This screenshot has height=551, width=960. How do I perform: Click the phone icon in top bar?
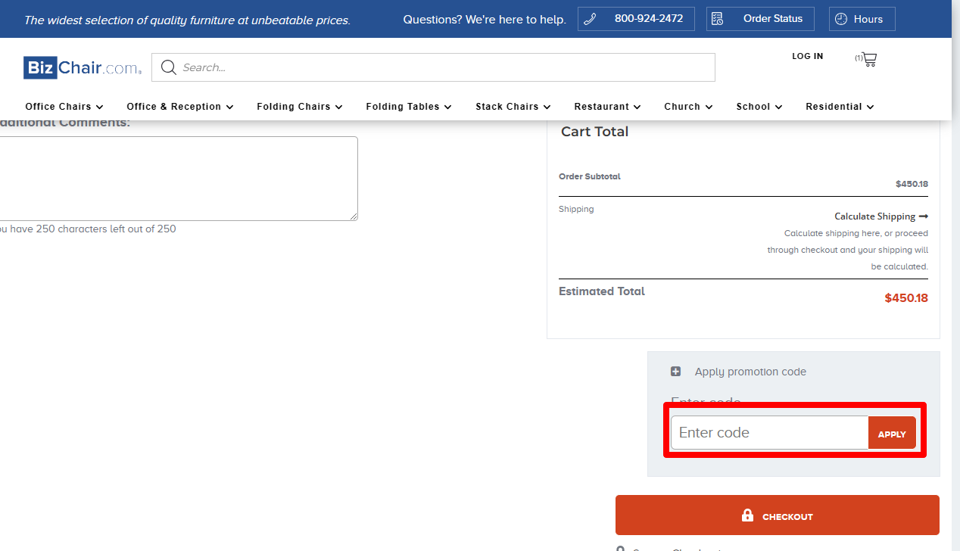[x=591, y=18]
